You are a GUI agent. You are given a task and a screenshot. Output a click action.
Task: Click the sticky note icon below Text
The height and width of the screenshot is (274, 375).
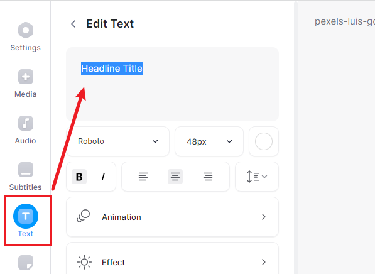(26, 263)
